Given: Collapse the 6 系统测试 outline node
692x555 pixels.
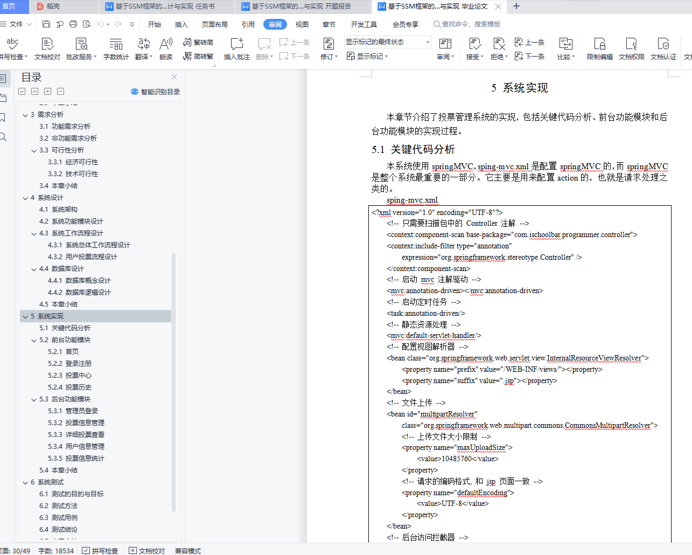Looking at the screenshot, I should click(25, 482).
